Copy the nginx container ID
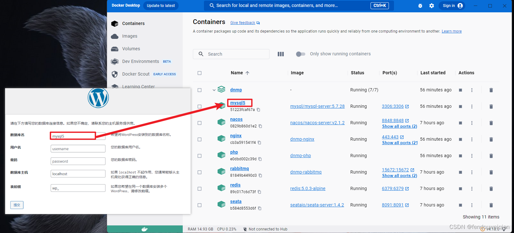 pos(259,143)
